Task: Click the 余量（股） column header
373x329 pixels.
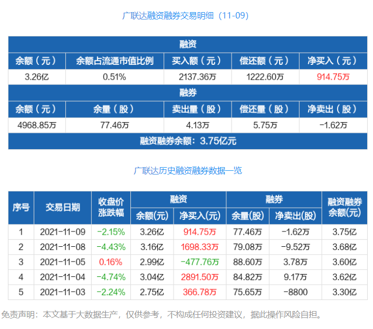Action: (114, 109)
